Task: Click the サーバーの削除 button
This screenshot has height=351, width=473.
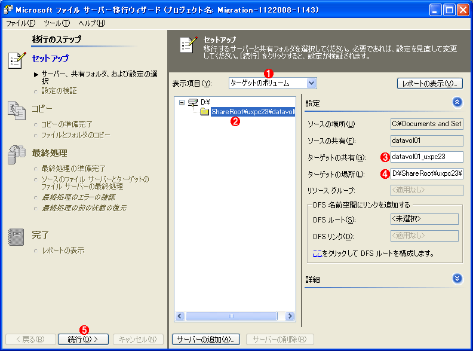Action: tap(279, 339)
